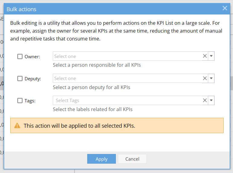Click the orange warning triangle icon
Screen dimensions: 233x173
[x=17, y=126]
